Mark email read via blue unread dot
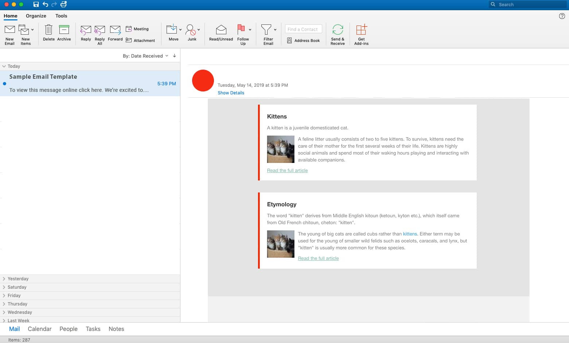Viewport: 569px width, 343px height. click(x=4, y=83)
